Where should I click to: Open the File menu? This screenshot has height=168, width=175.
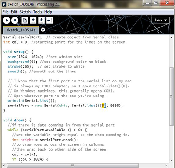[x=6, y=12]
